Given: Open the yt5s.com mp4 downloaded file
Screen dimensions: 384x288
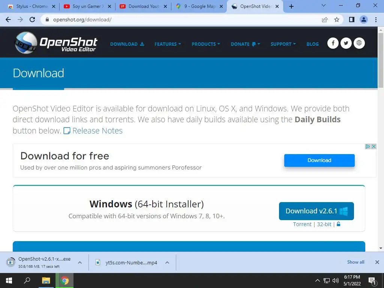Looking at the screenshot, I should point(127,262).
